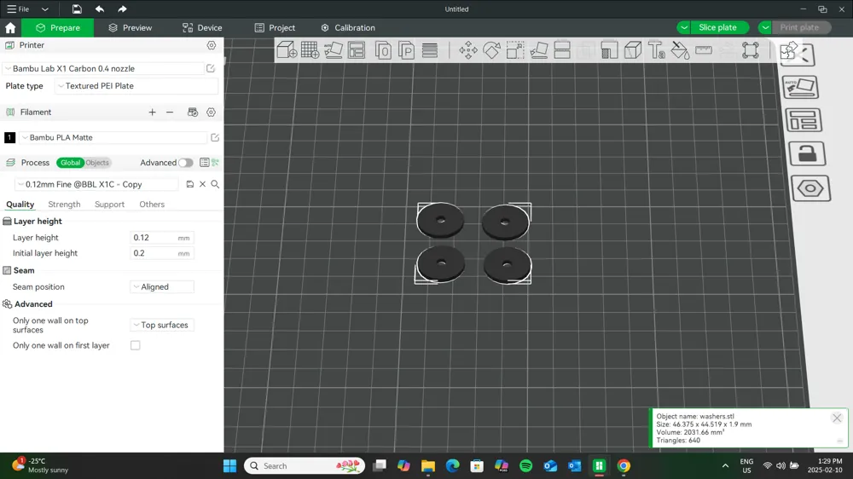This screenshot has width=853, height=479.
Task: Select the Measure ruler tool
Action: click(704, 50)
